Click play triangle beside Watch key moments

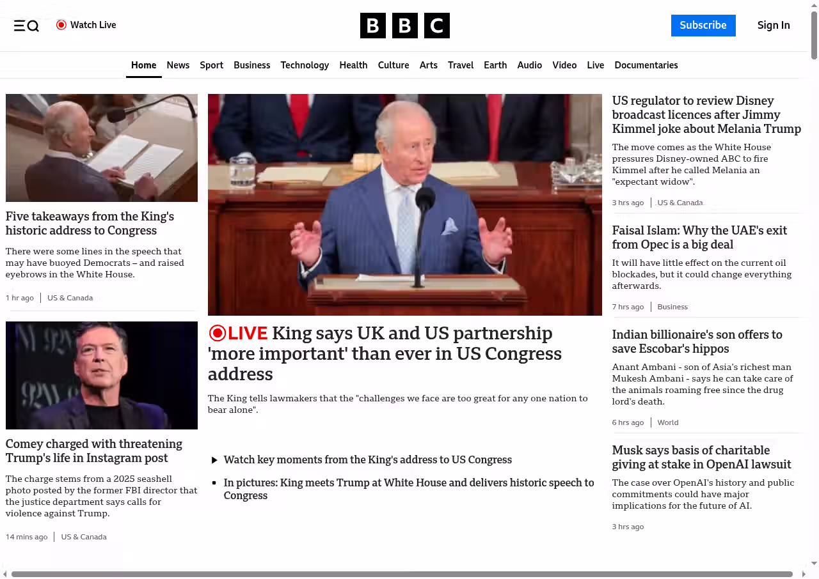click(x=214, y=460)
